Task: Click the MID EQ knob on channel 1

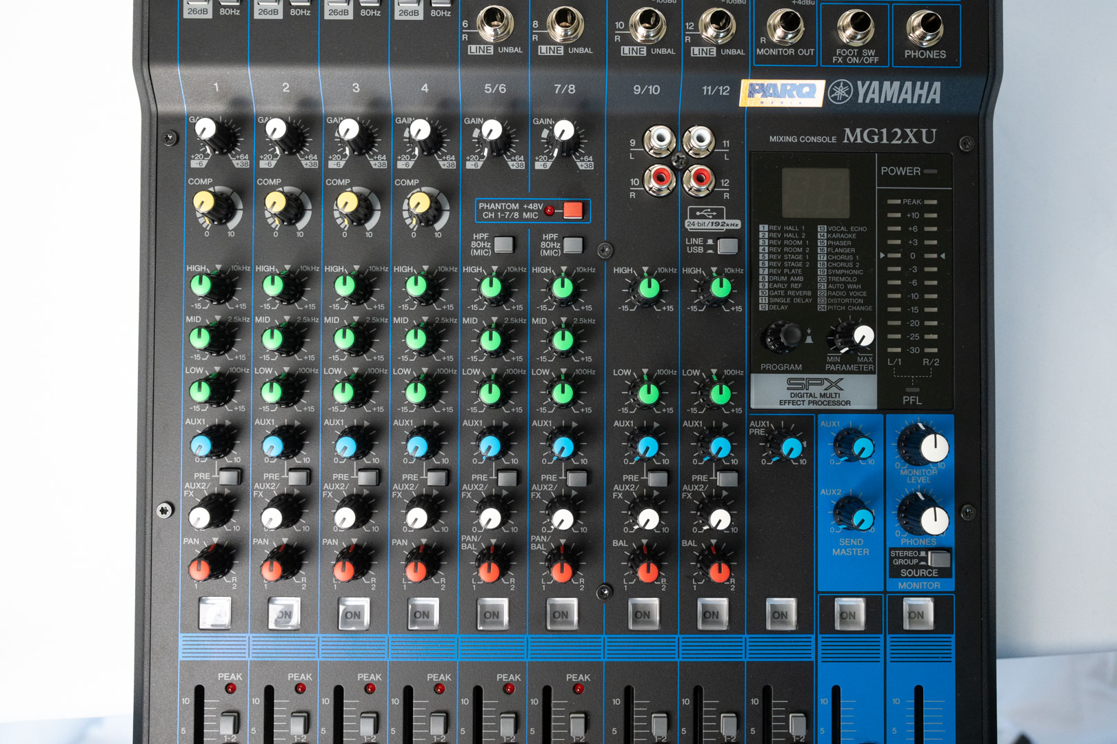Action: point(210,339)
